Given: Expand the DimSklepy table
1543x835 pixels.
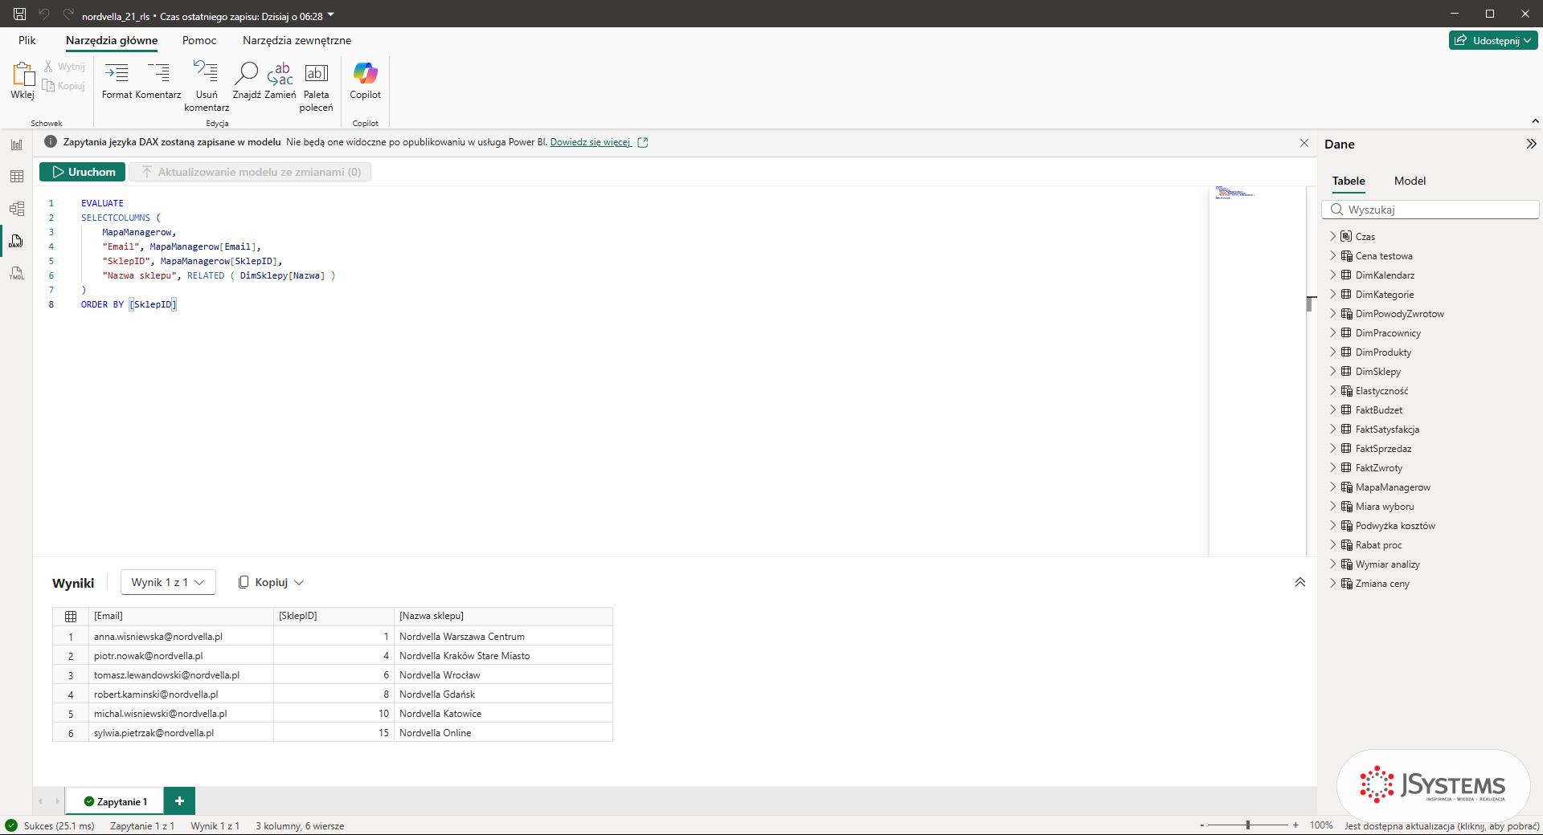Looking at the screenshot, I should point(1332,371).
